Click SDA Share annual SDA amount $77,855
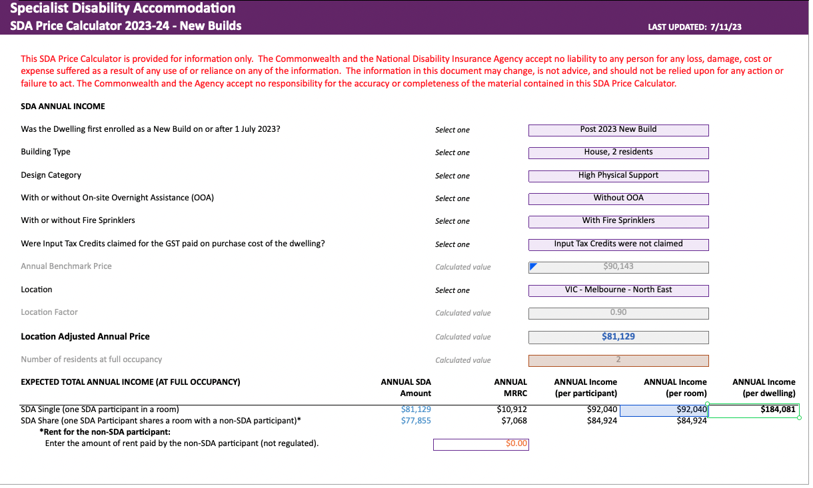This screenshot has width=813, height=488. [x=416, y=421]
